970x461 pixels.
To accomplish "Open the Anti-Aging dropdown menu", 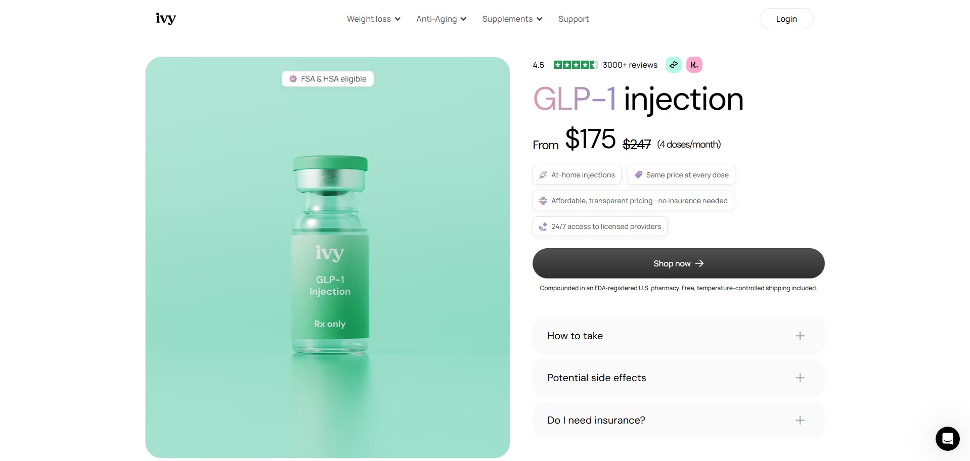I will tap(441, 19).
